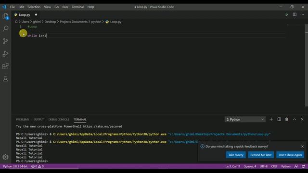This screenshot has width=308, height=173.
Task: Open the Run and Debug view
Action: (x=5, y=54)
